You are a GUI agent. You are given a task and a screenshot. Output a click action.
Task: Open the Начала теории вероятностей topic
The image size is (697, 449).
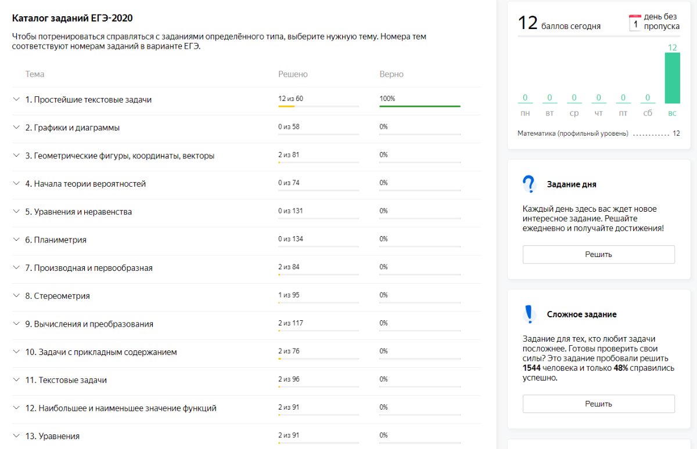85,184
